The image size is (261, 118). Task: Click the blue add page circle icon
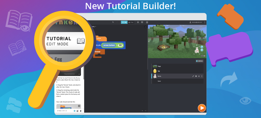click(74, 111)
